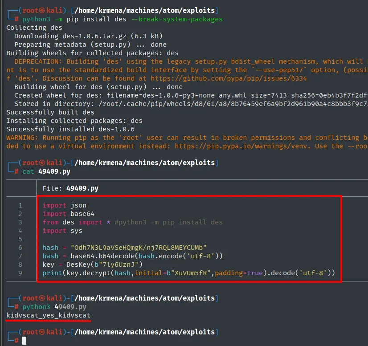The height and width of the screenshot is (346, 368).
Task: Click the print(key.decrypt(...)) line
Action: point(189,273)
